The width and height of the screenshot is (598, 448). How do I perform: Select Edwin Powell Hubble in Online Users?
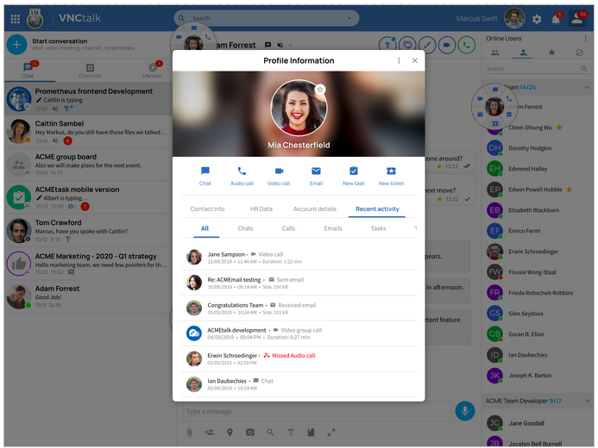[x=535, y=190]
